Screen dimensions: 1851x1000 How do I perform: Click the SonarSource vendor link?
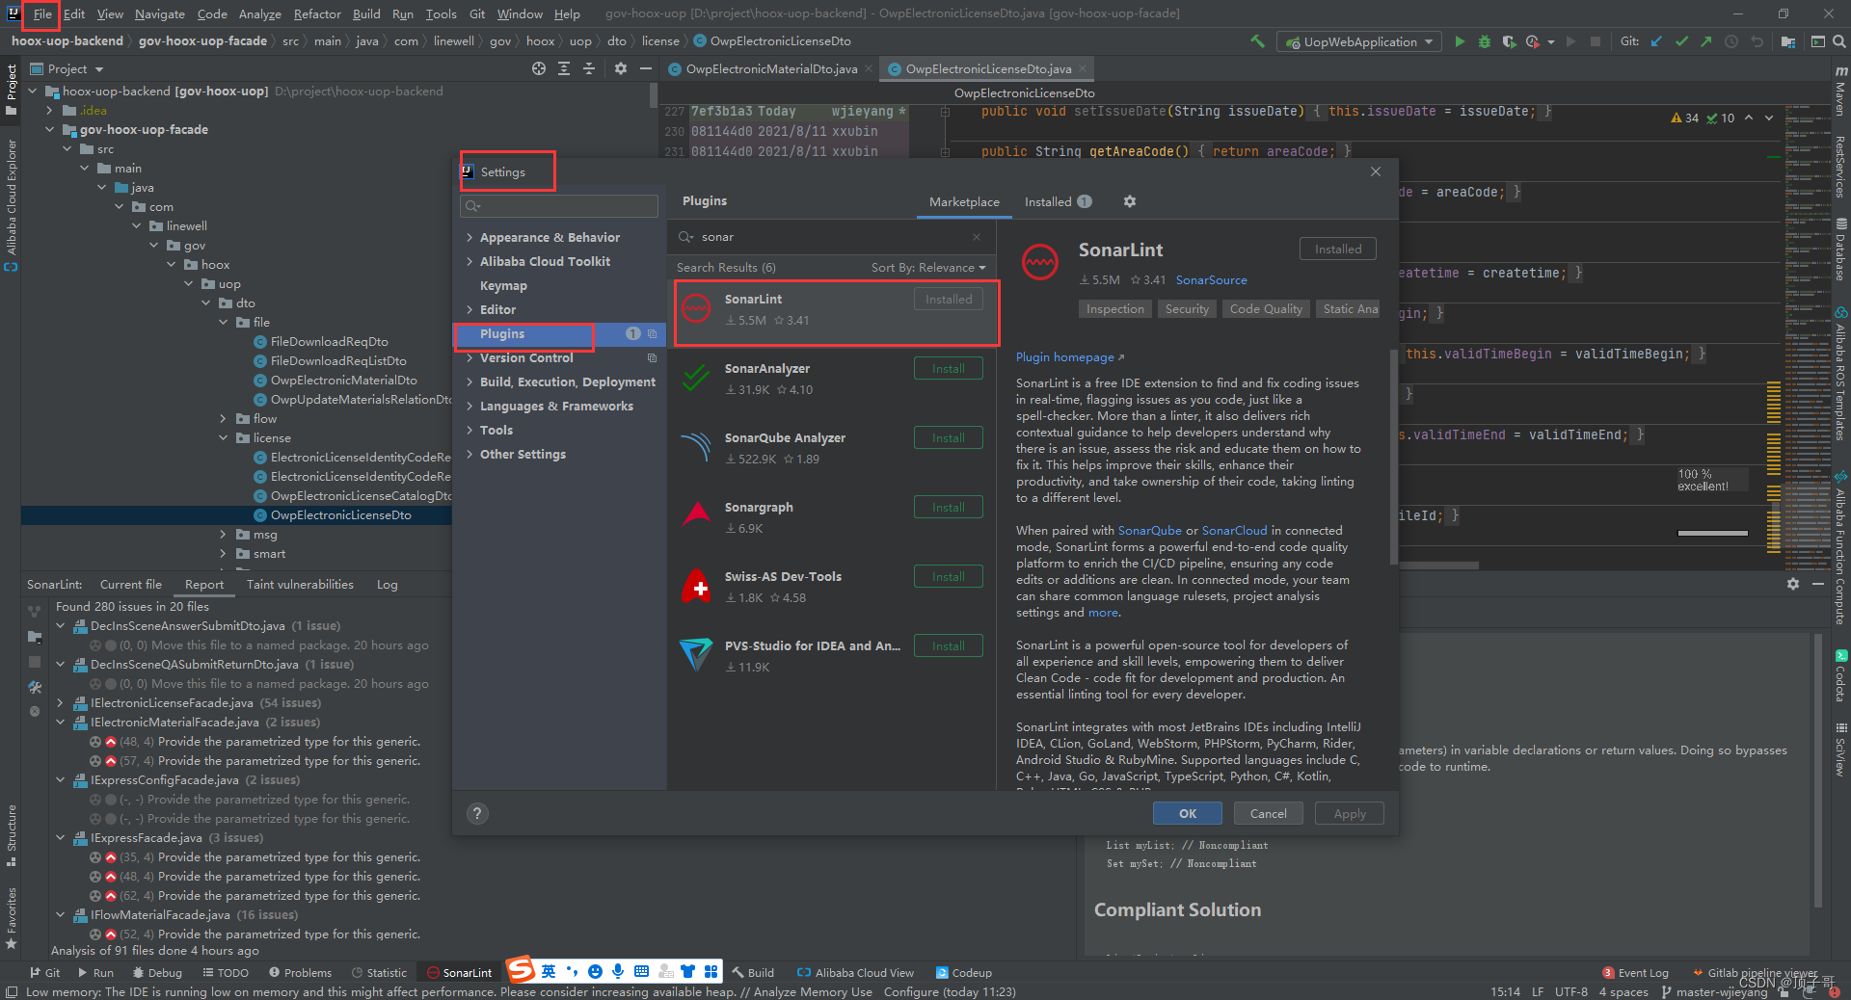[1212, 280]
